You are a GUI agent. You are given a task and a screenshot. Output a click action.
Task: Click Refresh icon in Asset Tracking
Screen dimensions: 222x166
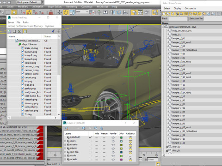(9, 31)
